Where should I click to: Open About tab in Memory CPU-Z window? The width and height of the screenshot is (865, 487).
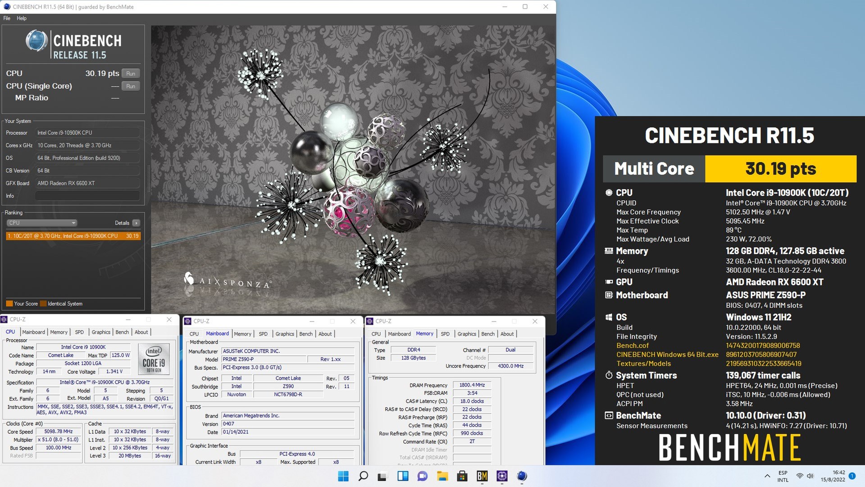(507, 334)
